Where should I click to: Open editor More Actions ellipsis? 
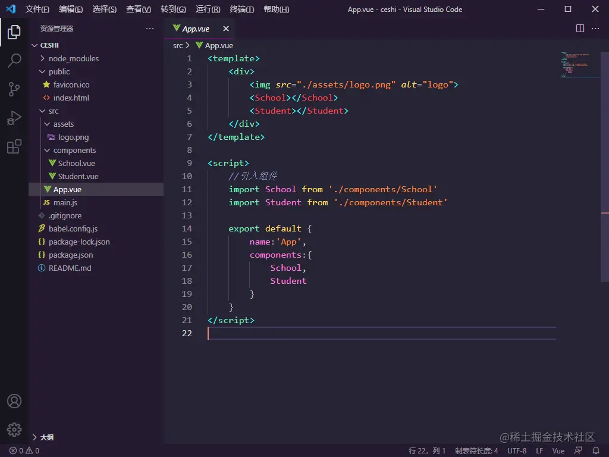tap(595, 29)
